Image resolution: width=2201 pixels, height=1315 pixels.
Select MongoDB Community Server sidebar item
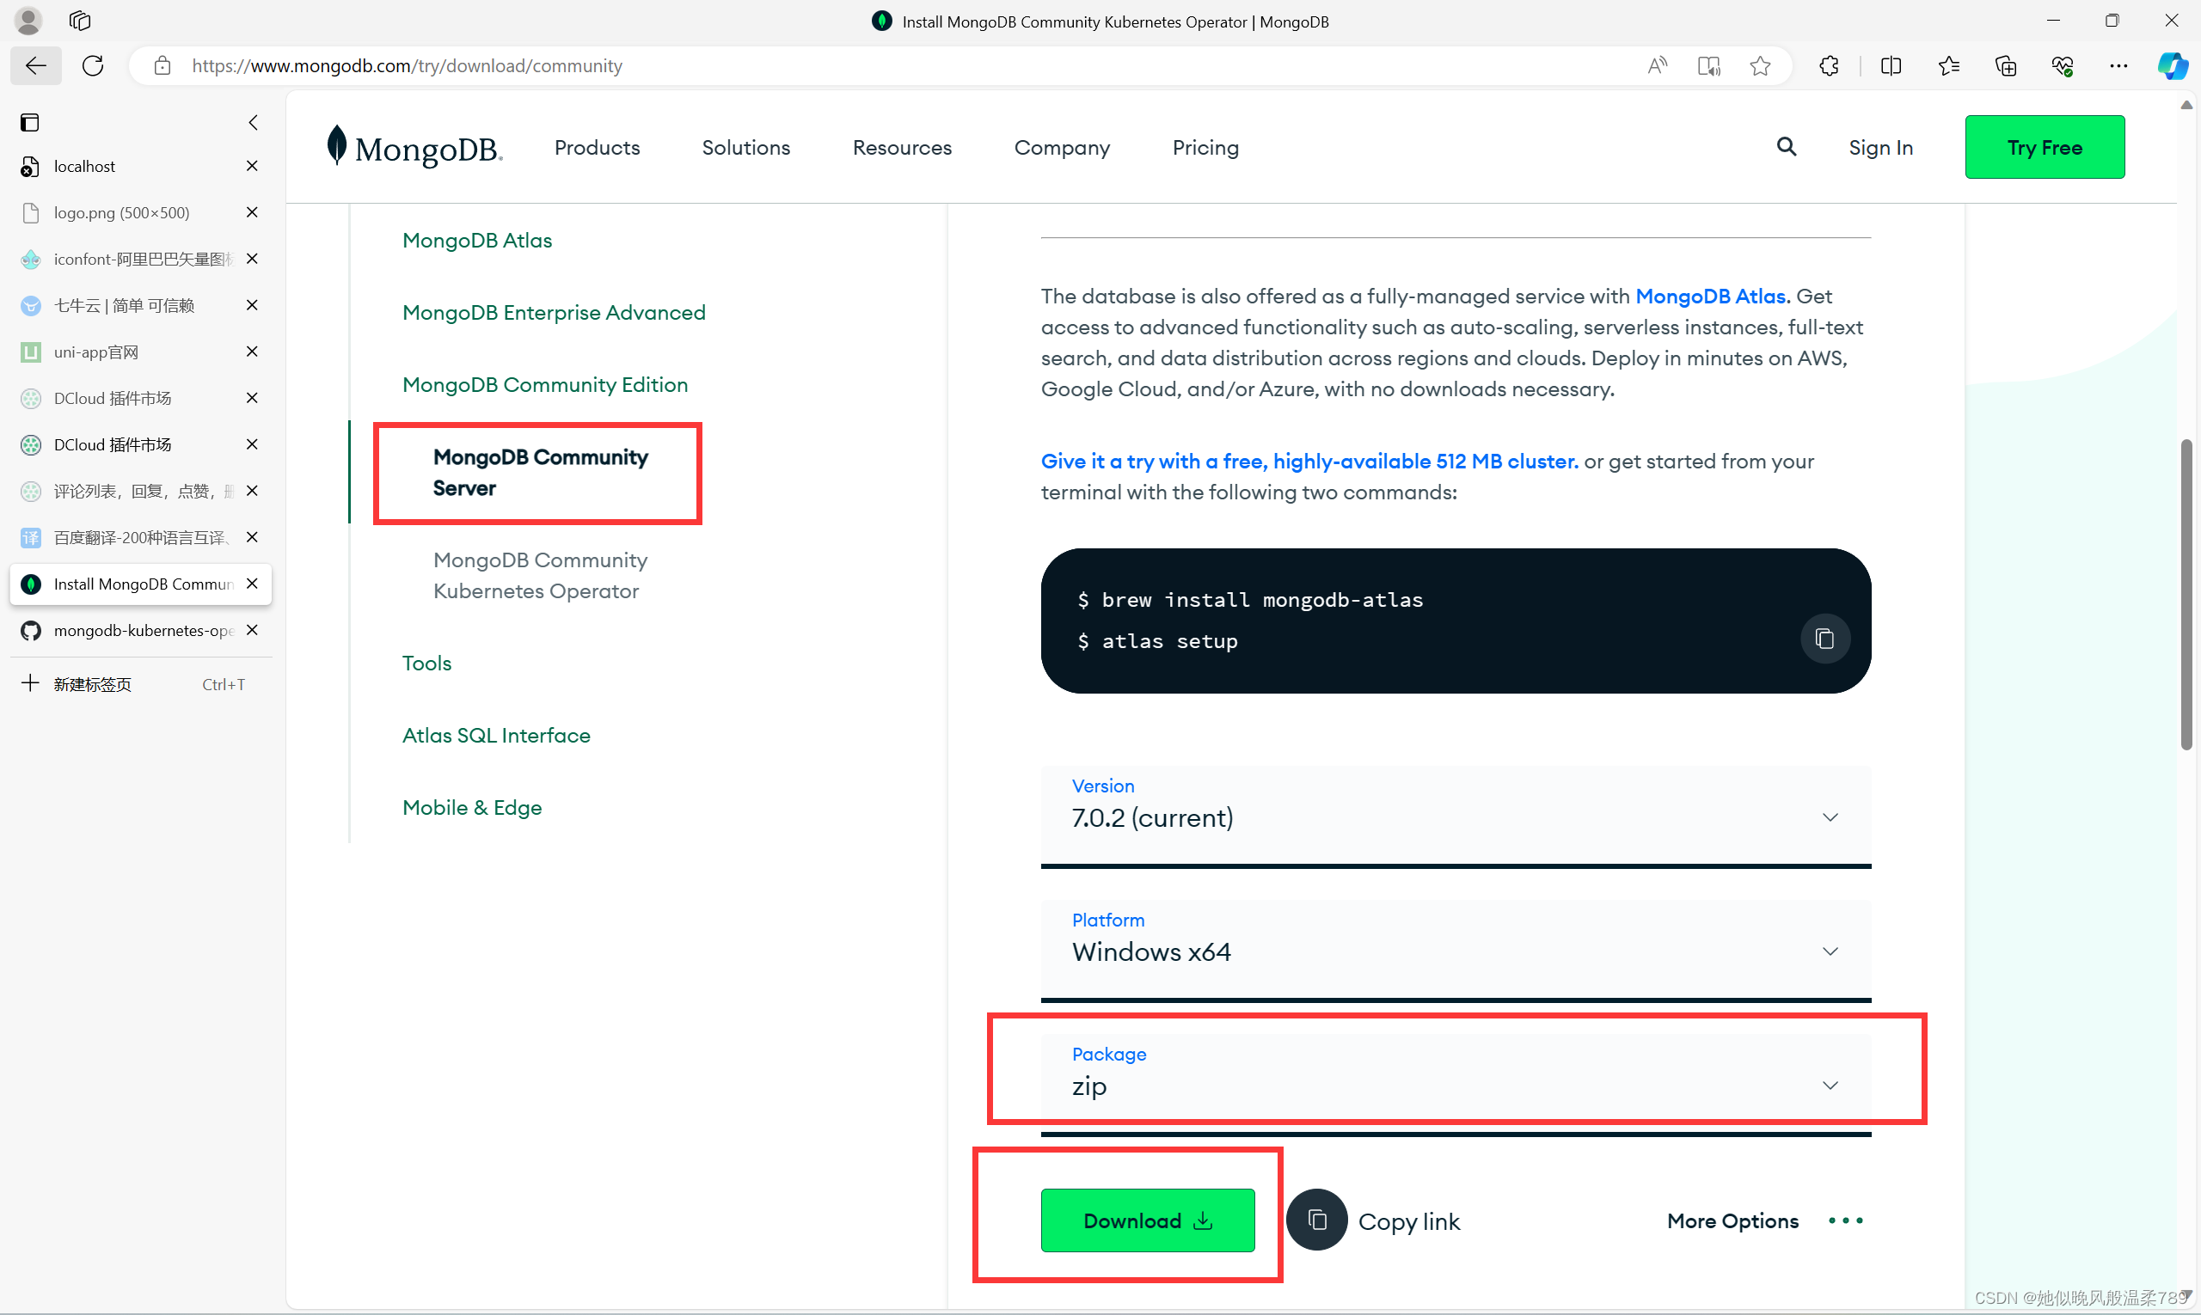[x=540, y=473]
